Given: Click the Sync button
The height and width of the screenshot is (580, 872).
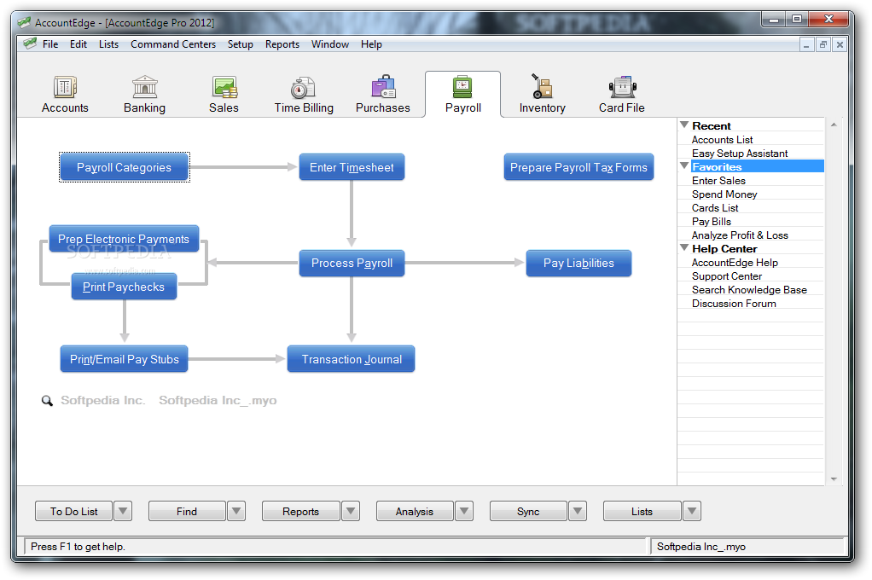Looking at the screenshot, I should 528,511.
